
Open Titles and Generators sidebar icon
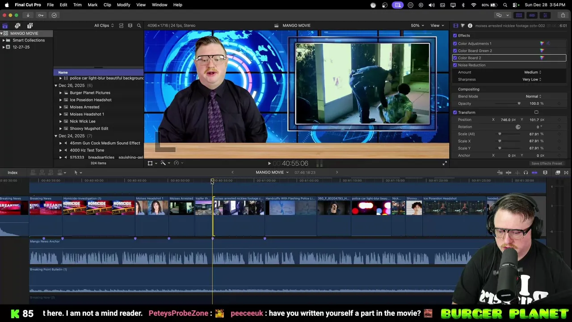pyautogui.click(x=30, y=25)
